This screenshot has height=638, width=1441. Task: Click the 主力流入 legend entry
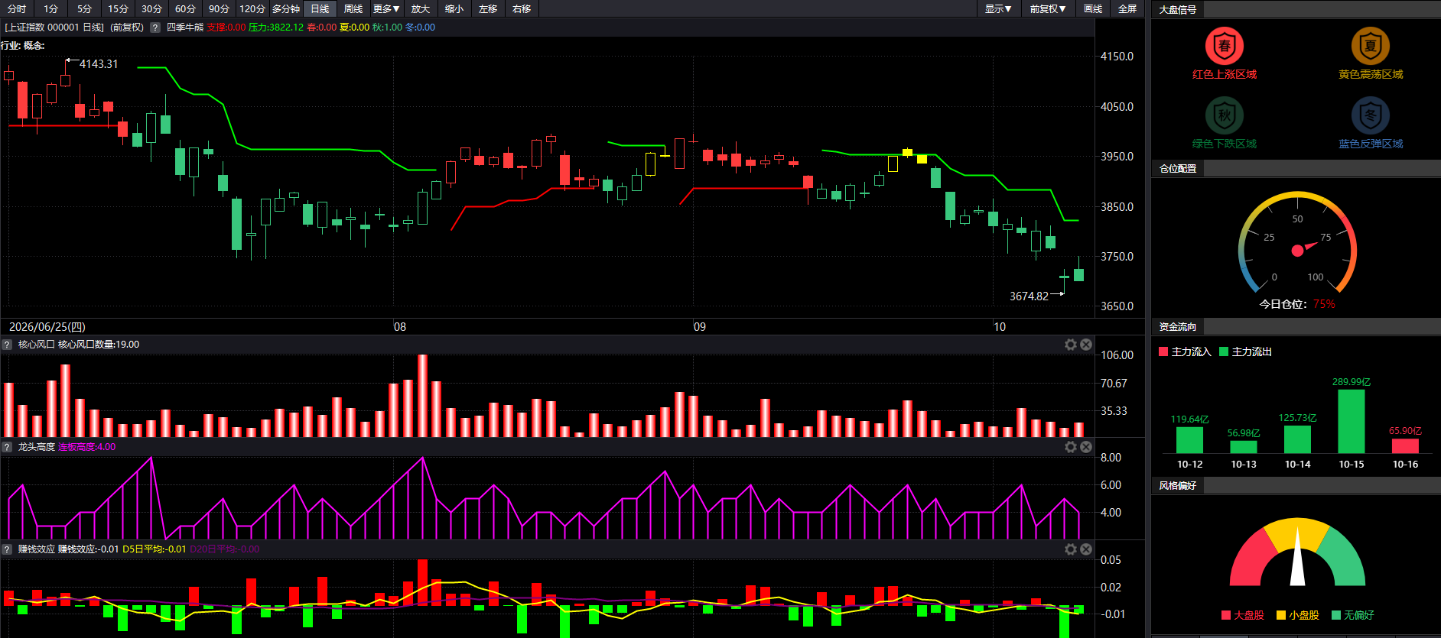pyautogui.click(x=1185, y=351)
